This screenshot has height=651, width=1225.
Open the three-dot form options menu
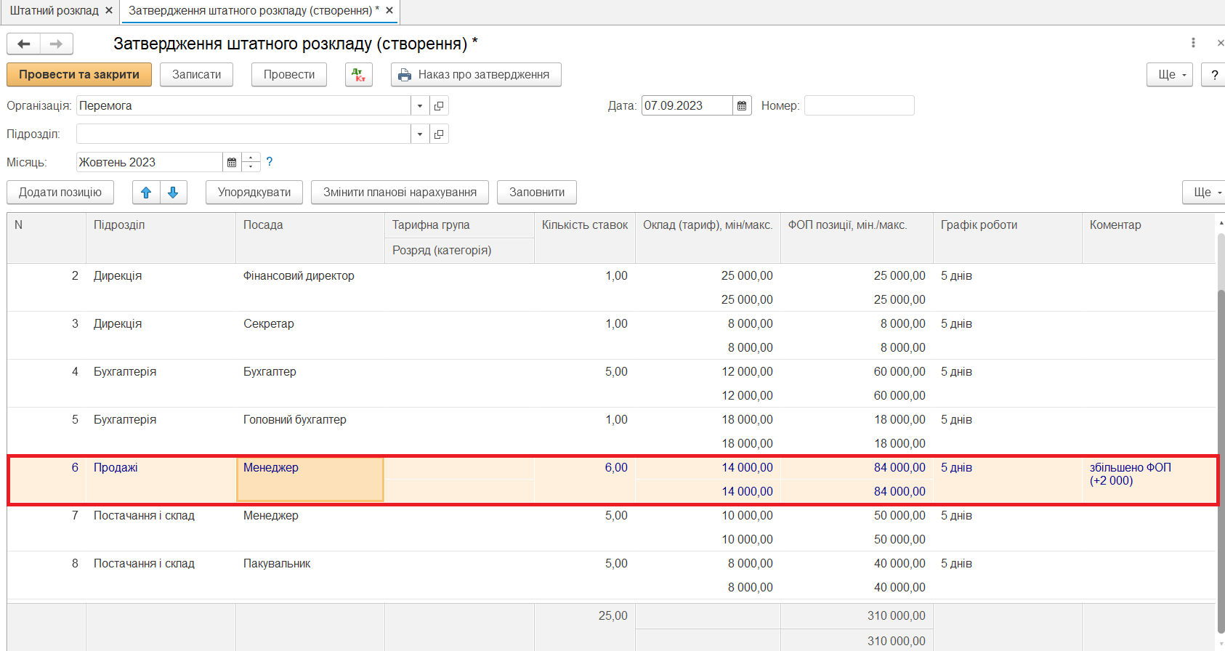1193,43
